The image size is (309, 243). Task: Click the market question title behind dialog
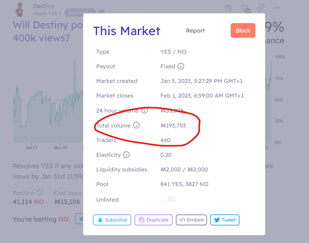point(48,32)
